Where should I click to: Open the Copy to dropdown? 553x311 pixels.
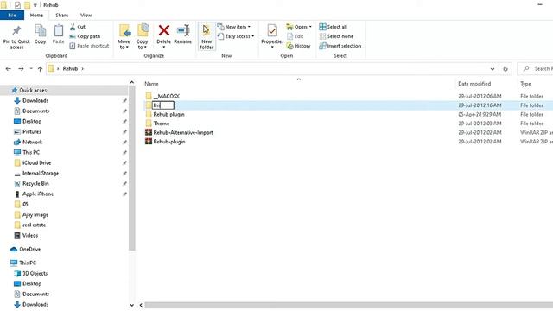click(x=143, y=36)
